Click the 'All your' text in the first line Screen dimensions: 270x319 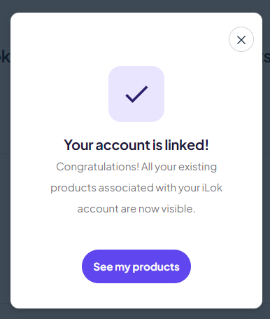159,168
